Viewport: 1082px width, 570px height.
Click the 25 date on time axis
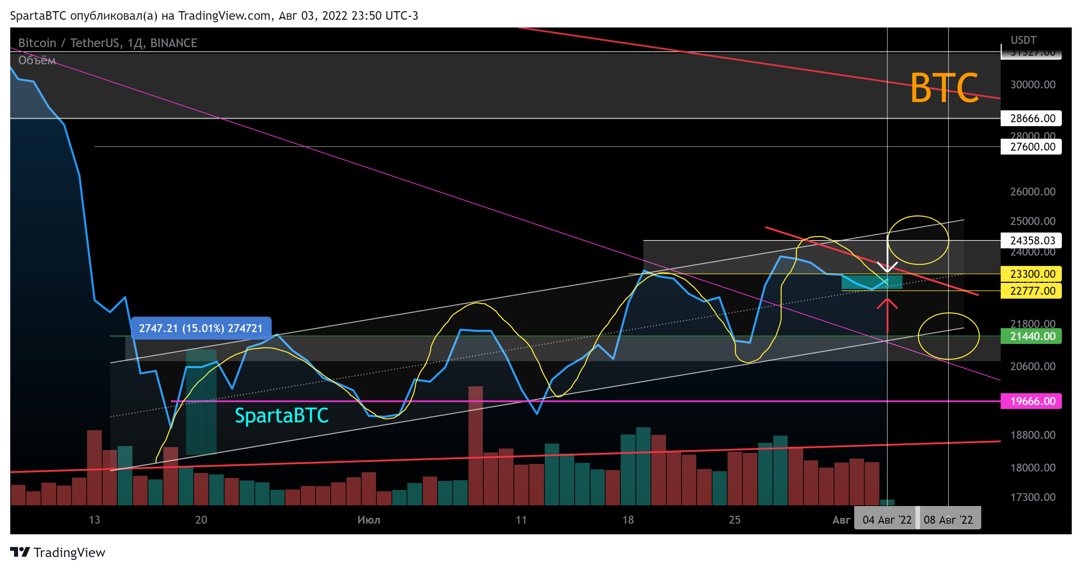[735, 520]
